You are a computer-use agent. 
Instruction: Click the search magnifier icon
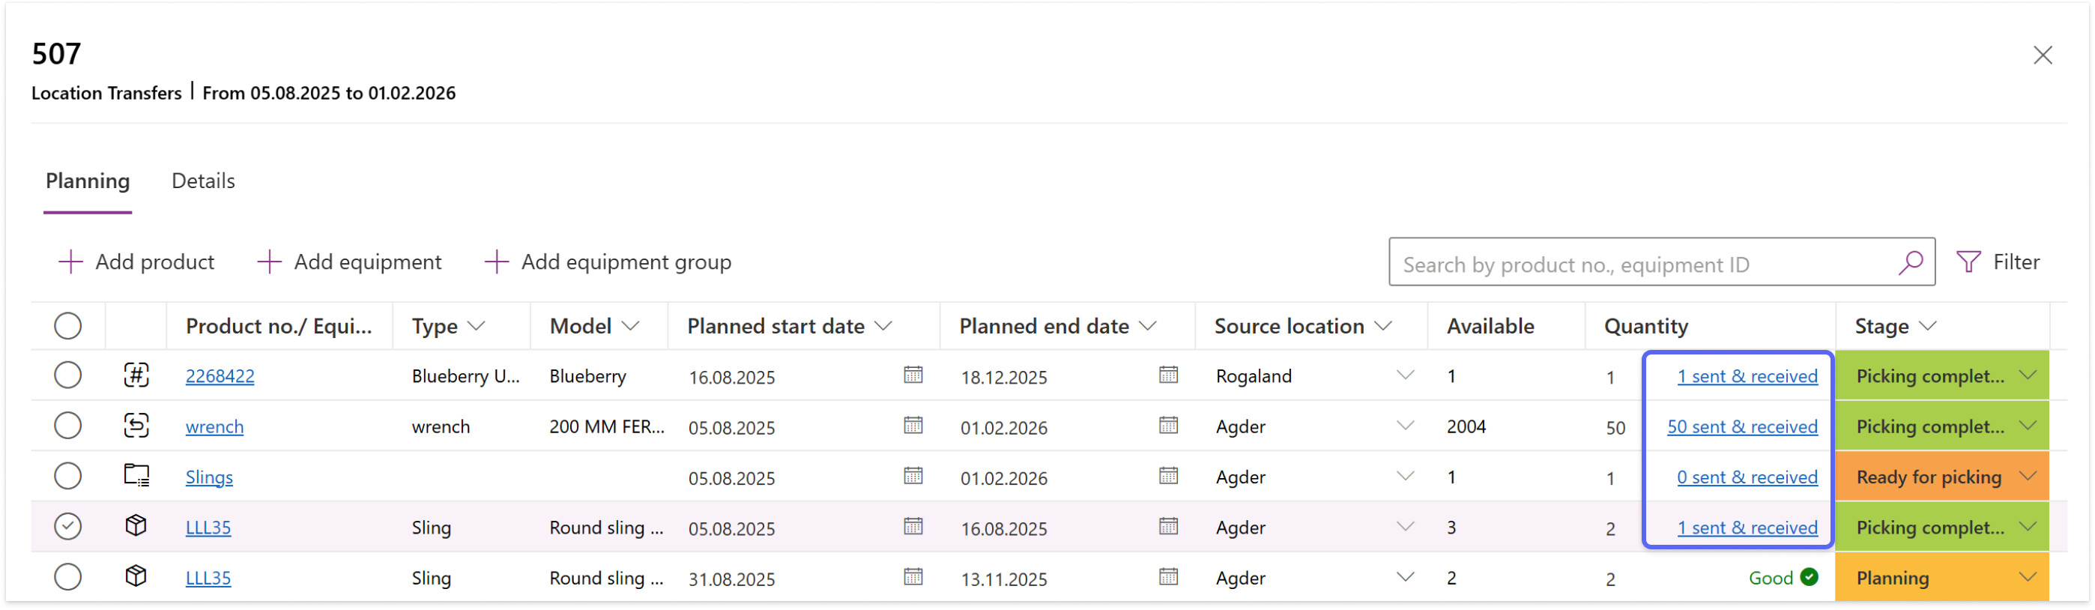pyautogui.click(x=1911, y=262)
